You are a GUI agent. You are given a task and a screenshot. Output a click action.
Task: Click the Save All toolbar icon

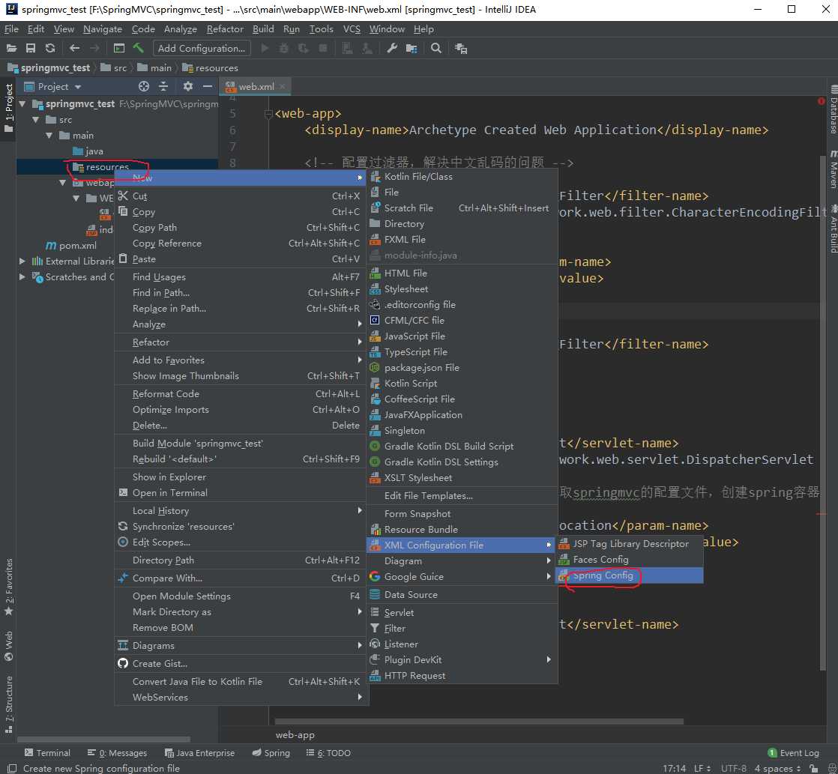(x=31, y=48)
